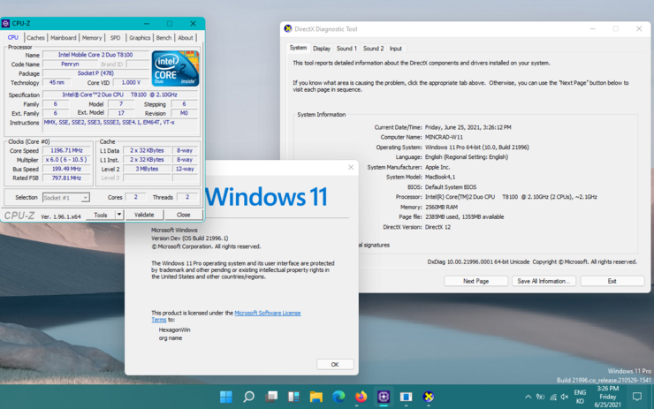Launch File Explorer from the taskbar
This screenshot has width=654, height=409.
click(x=316, y=397)
